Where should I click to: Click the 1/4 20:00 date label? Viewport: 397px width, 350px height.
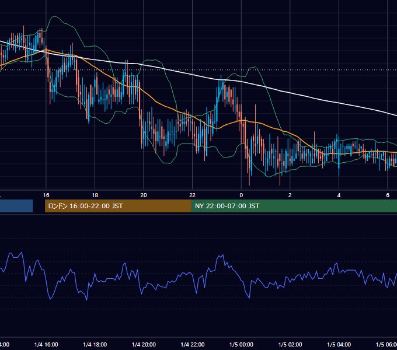coord(144,344)
